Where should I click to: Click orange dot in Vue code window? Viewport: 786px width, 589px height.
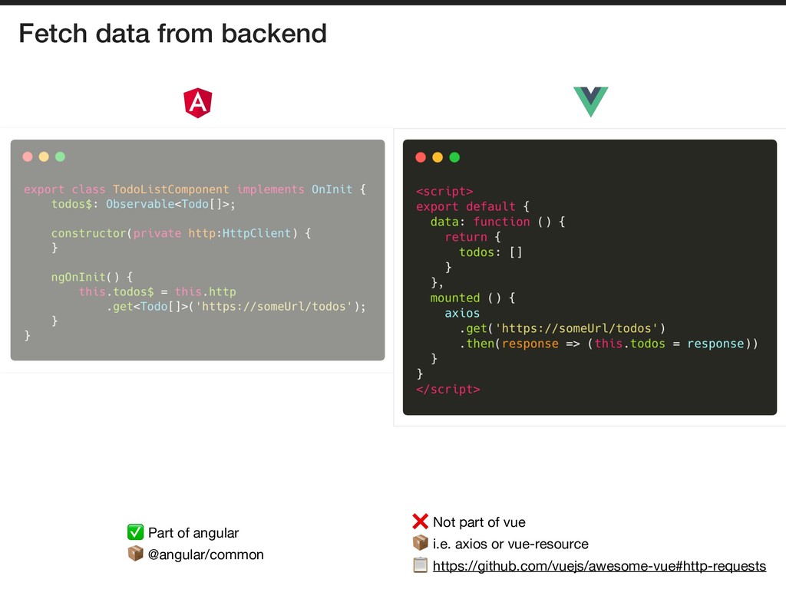click(438, 157)
